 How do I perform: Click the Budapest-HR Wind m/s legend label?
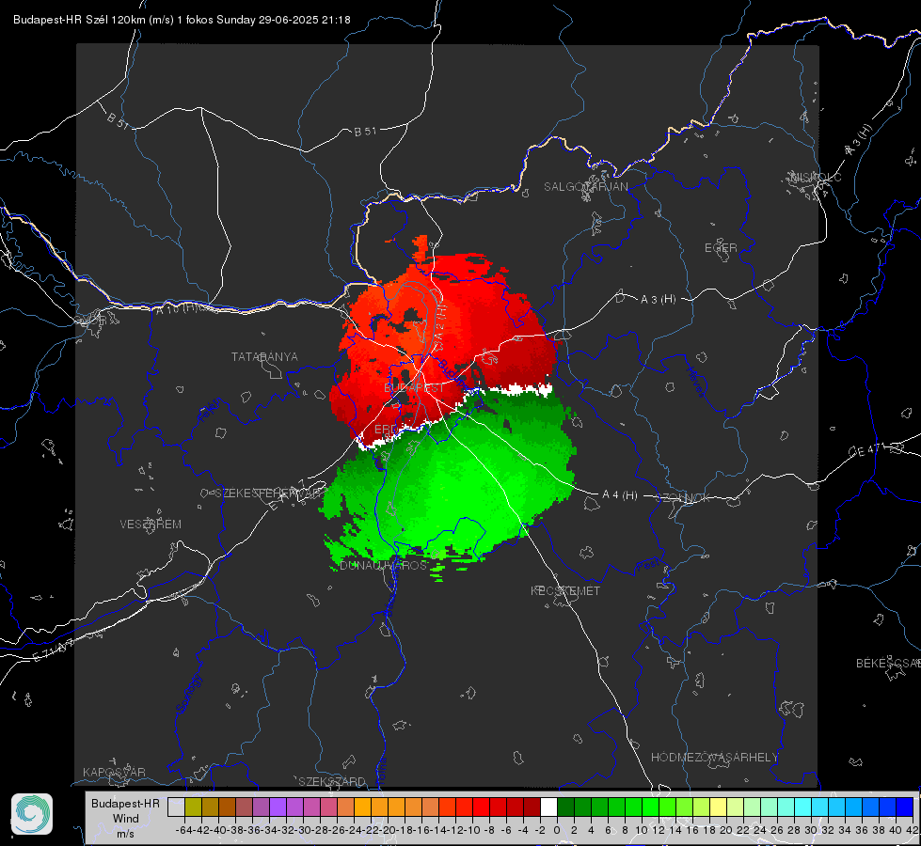click(125, 819)
